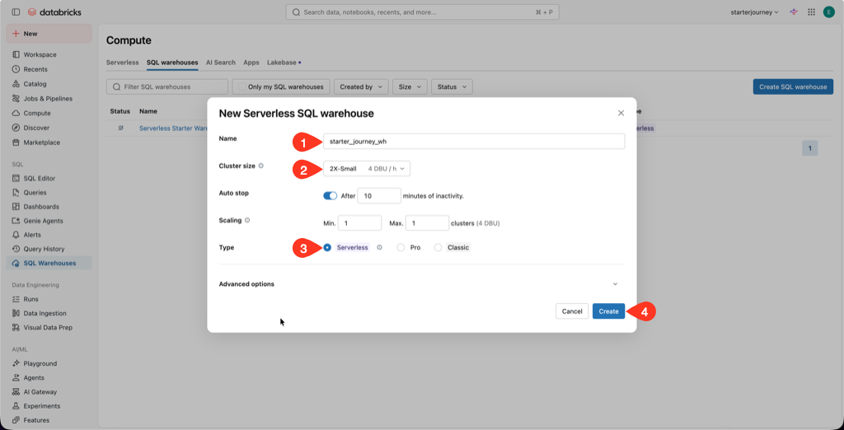The image size is (844, 430).
Task: Open the apps grid icon
Action: click(811, 12)
